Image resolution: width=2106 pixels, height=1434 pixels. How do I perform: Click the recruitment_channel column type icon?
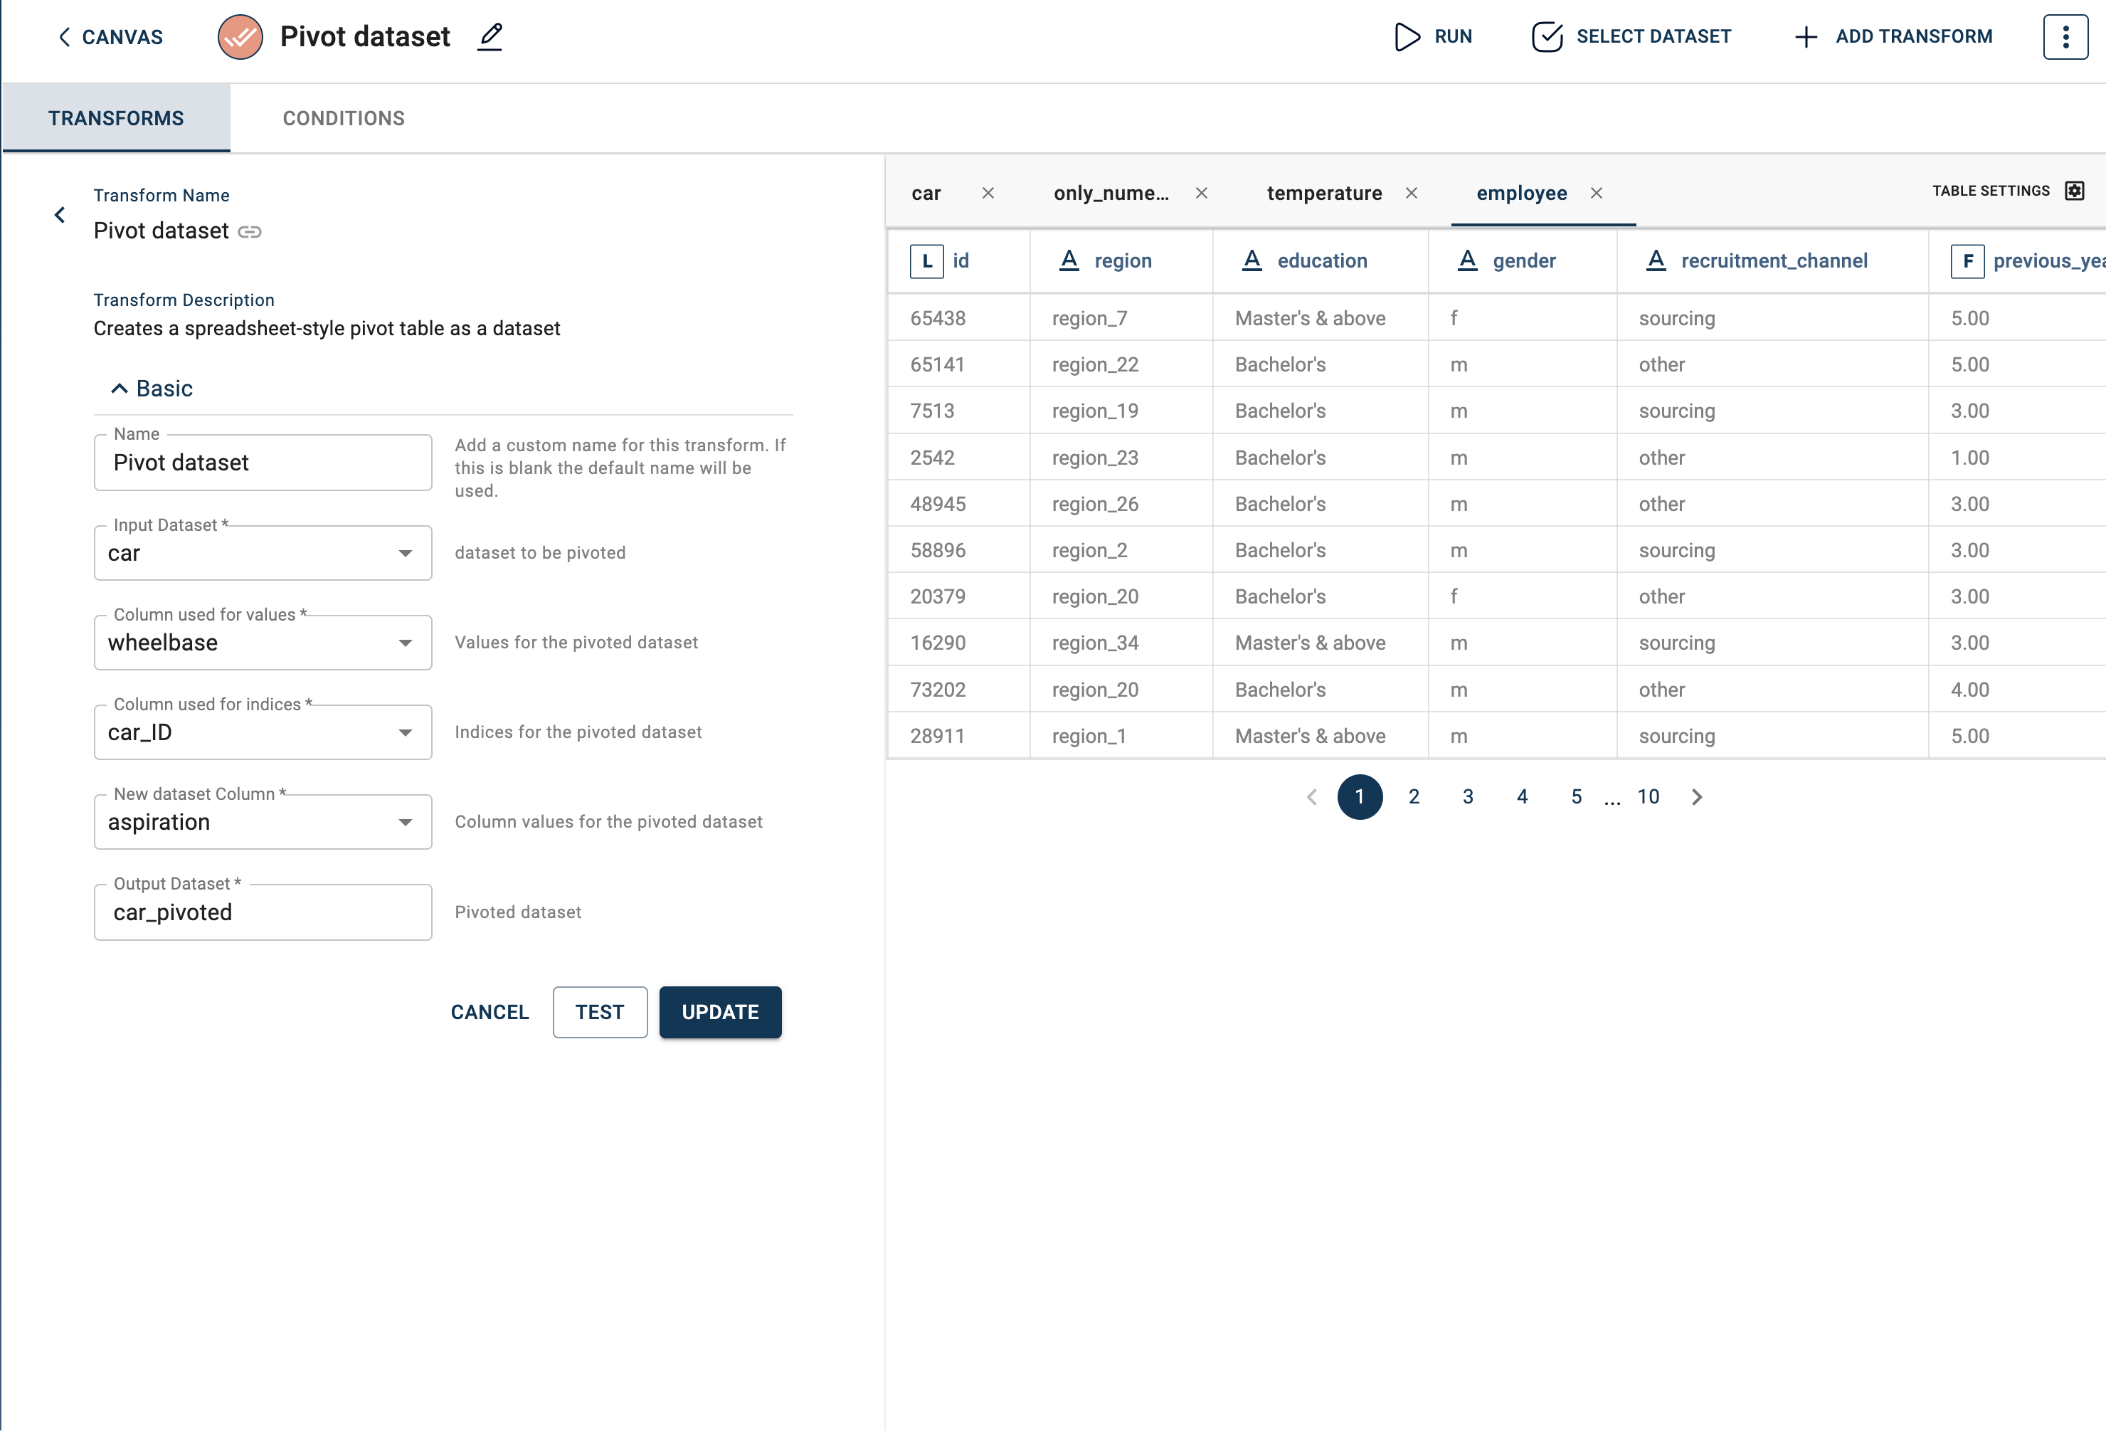point(1656,261)
